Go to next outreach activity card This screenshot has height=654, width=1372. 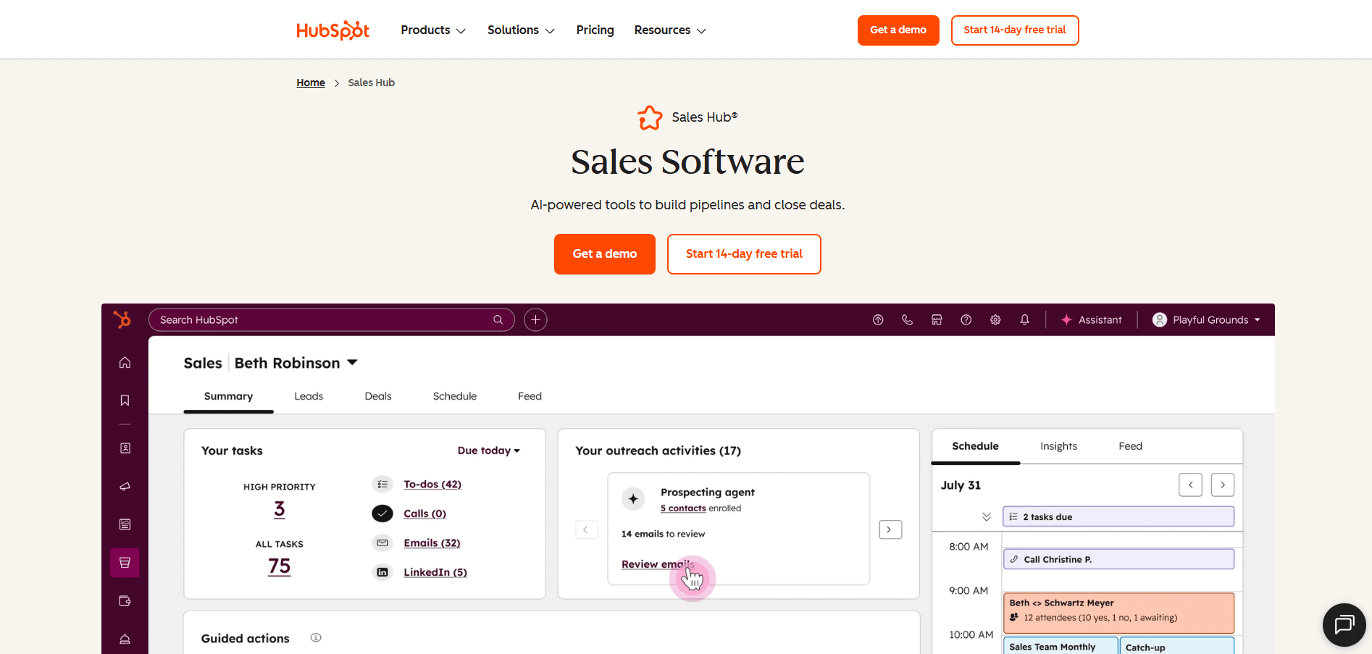[890, 529]
